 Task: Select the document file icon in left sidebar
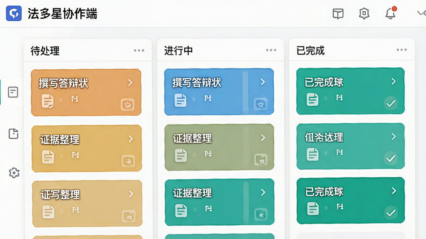(13, 134)
